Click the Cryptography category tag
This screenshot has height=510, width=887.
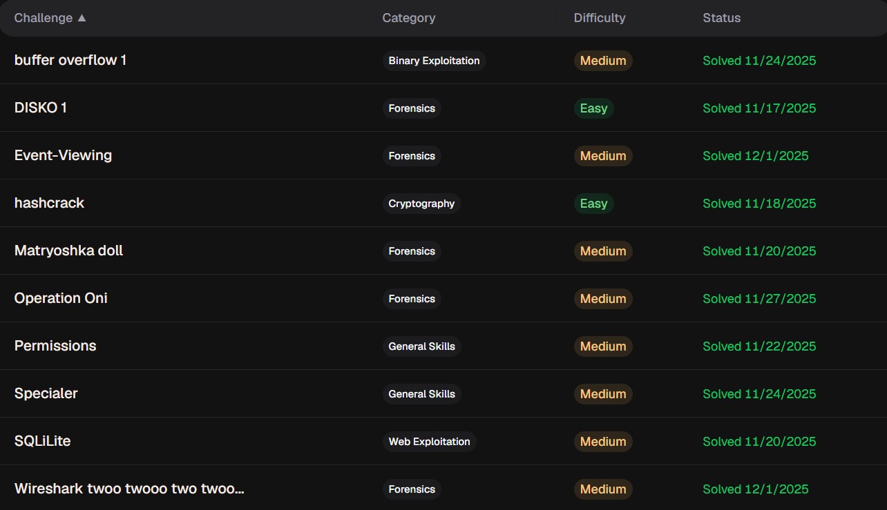tap(421, 204)
